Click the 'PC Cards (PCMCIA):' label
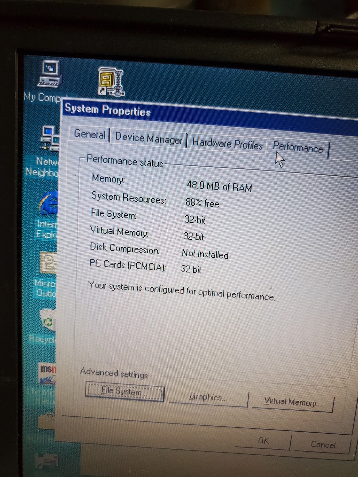This screenshot has width=358, height=477. pos(127,265)
